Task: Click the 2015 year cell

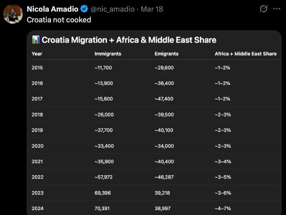Action: pyautogui.click(x=37, y=67)
